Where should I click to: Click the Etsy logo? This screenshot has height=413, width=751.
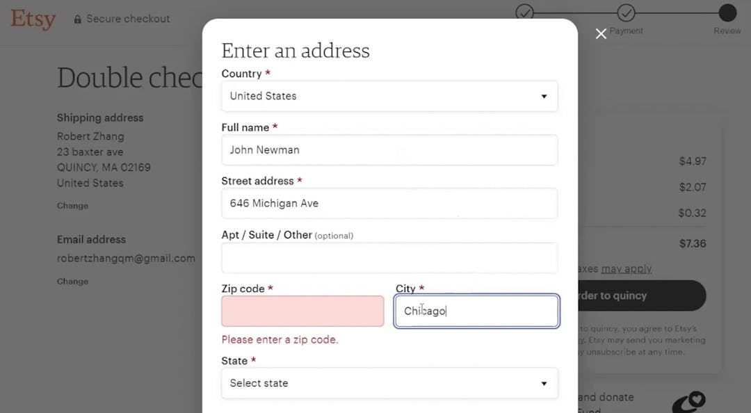pos(33,19)
